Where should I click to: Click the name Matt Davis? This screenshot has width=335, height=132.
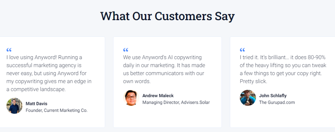pyautogui.click(x=37, y=104)
